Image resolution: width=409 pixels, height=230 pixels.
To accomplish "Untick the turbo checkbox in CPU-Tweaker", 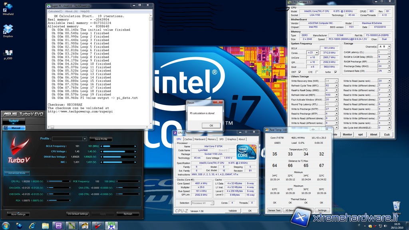I will pyautogui.click(x=335, y=72).
